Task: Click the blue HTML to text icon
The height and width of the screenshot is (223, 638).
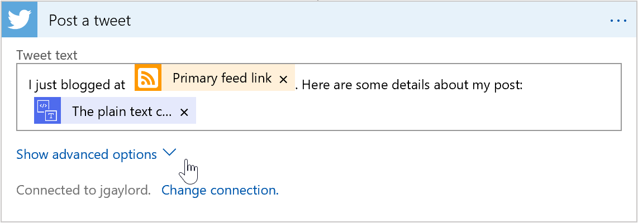Action: (47, 110)
